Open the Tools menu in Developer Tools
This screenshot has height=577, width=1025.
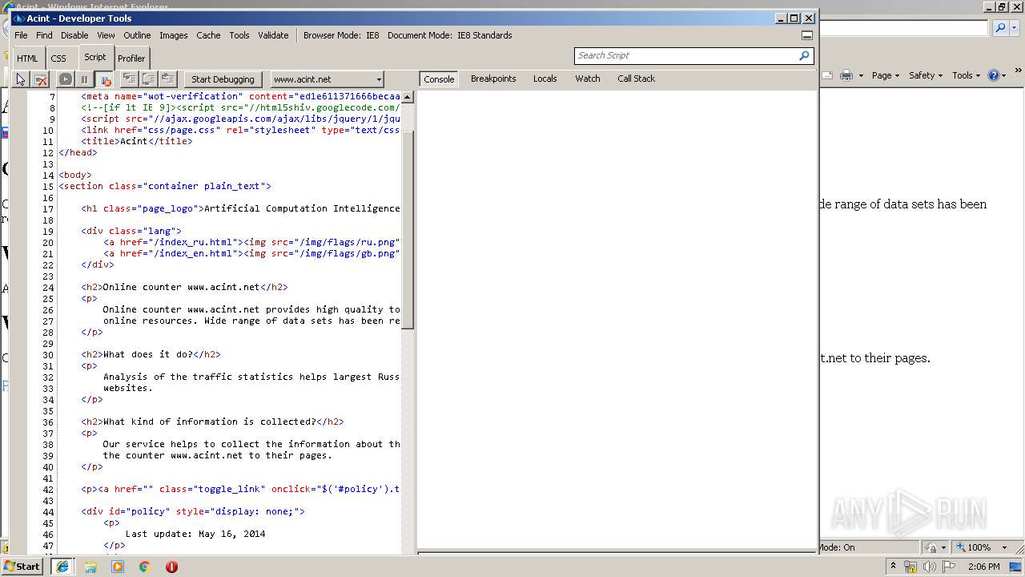[239, 35]
